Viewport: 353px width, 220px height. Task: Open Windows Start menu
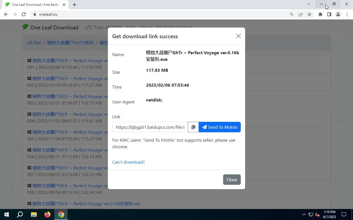[x=7, y=215]
